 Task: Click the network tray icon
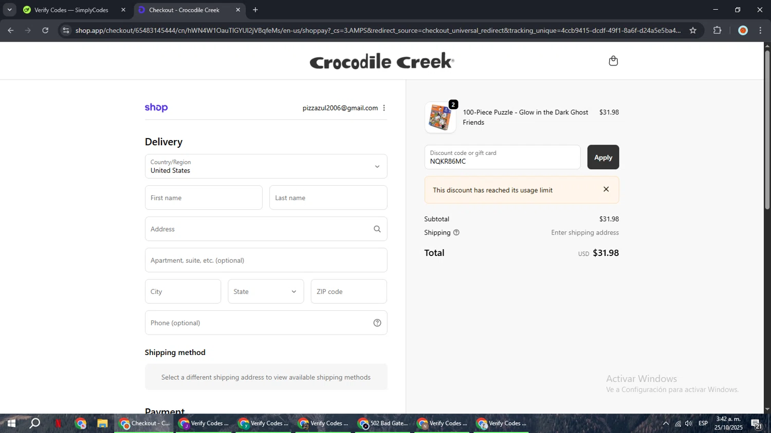coord(677,423)
